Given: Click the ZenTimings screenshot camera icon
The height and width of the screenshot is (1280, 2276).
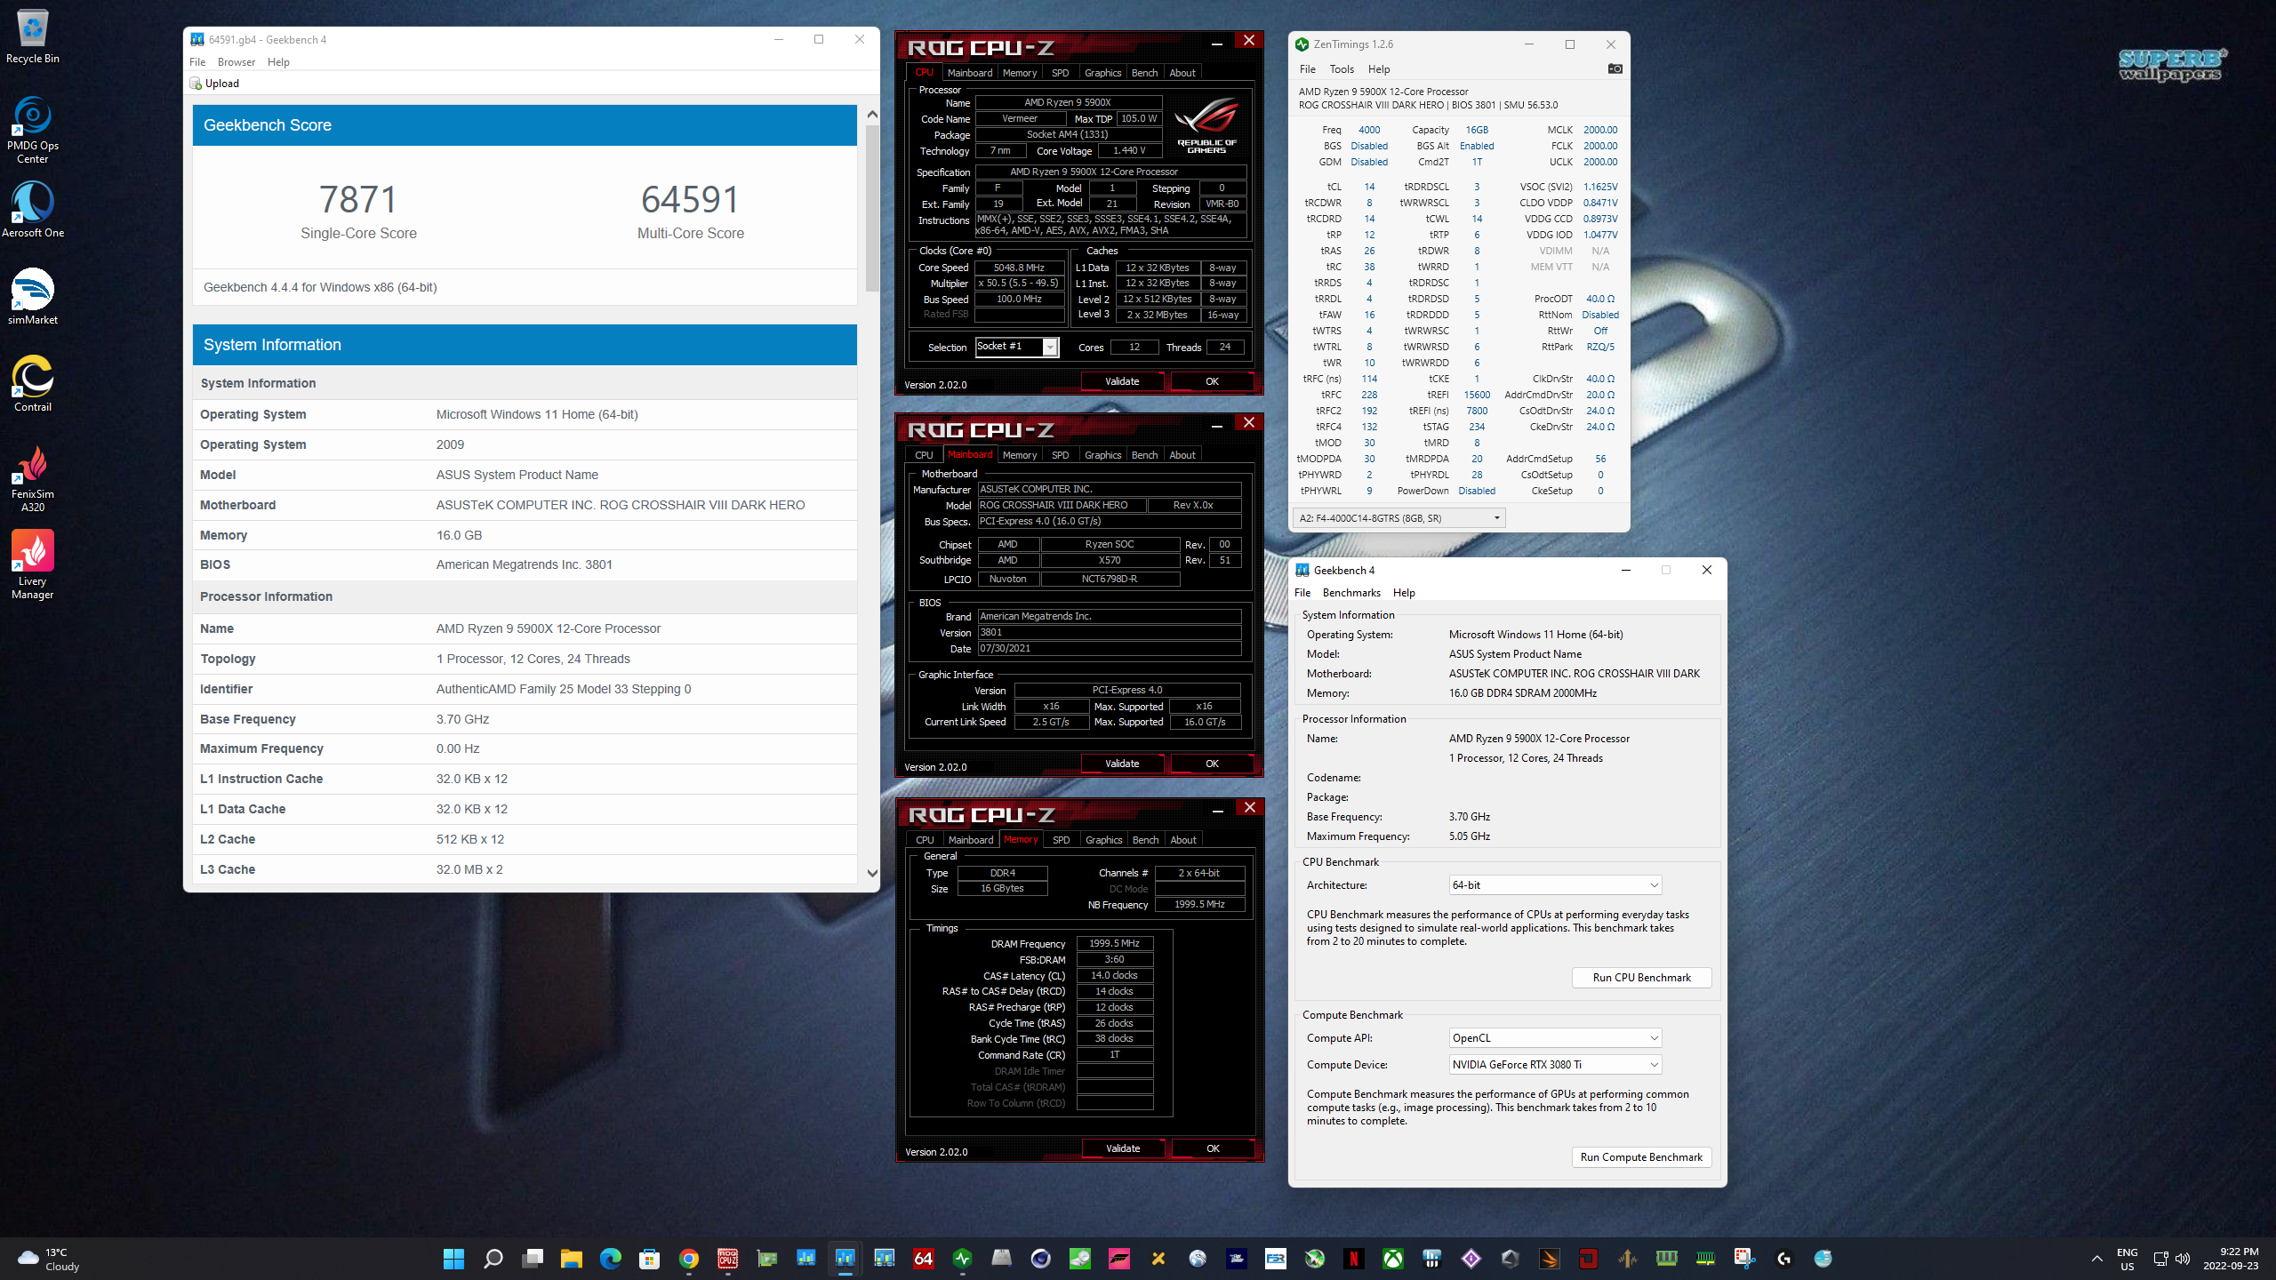Looking at the screenshot, I should click(x=1615, y=68).
